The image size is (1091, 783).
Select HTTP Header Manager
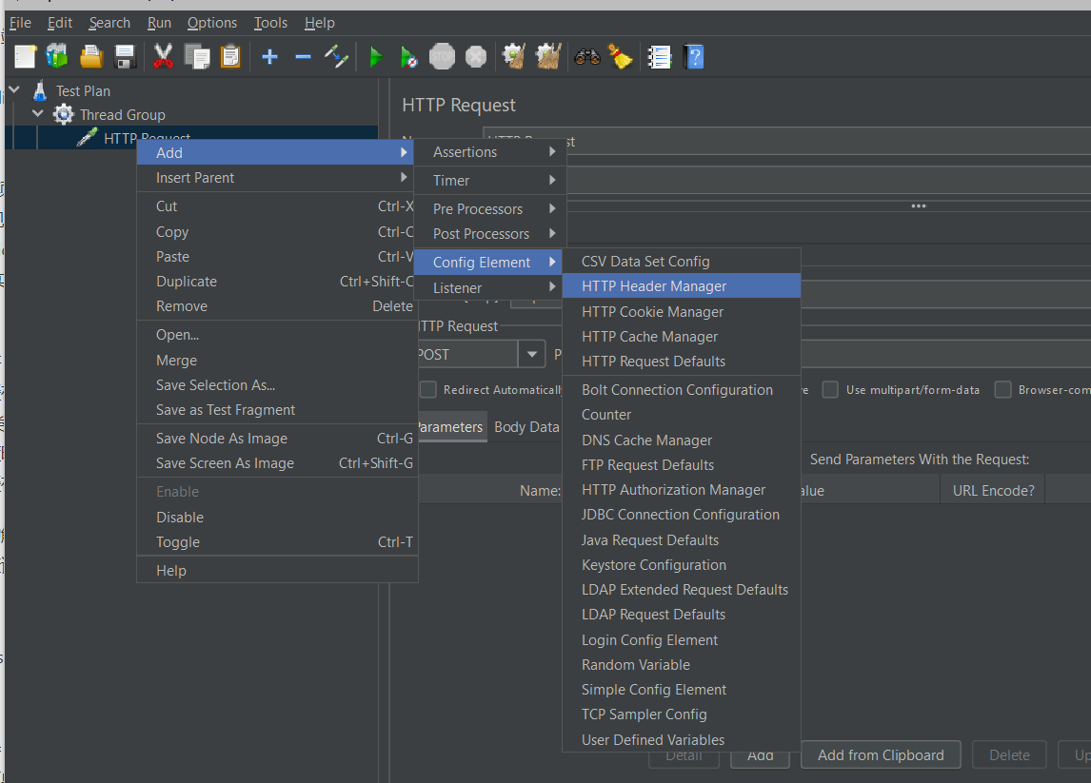click(x=682, y=285)
